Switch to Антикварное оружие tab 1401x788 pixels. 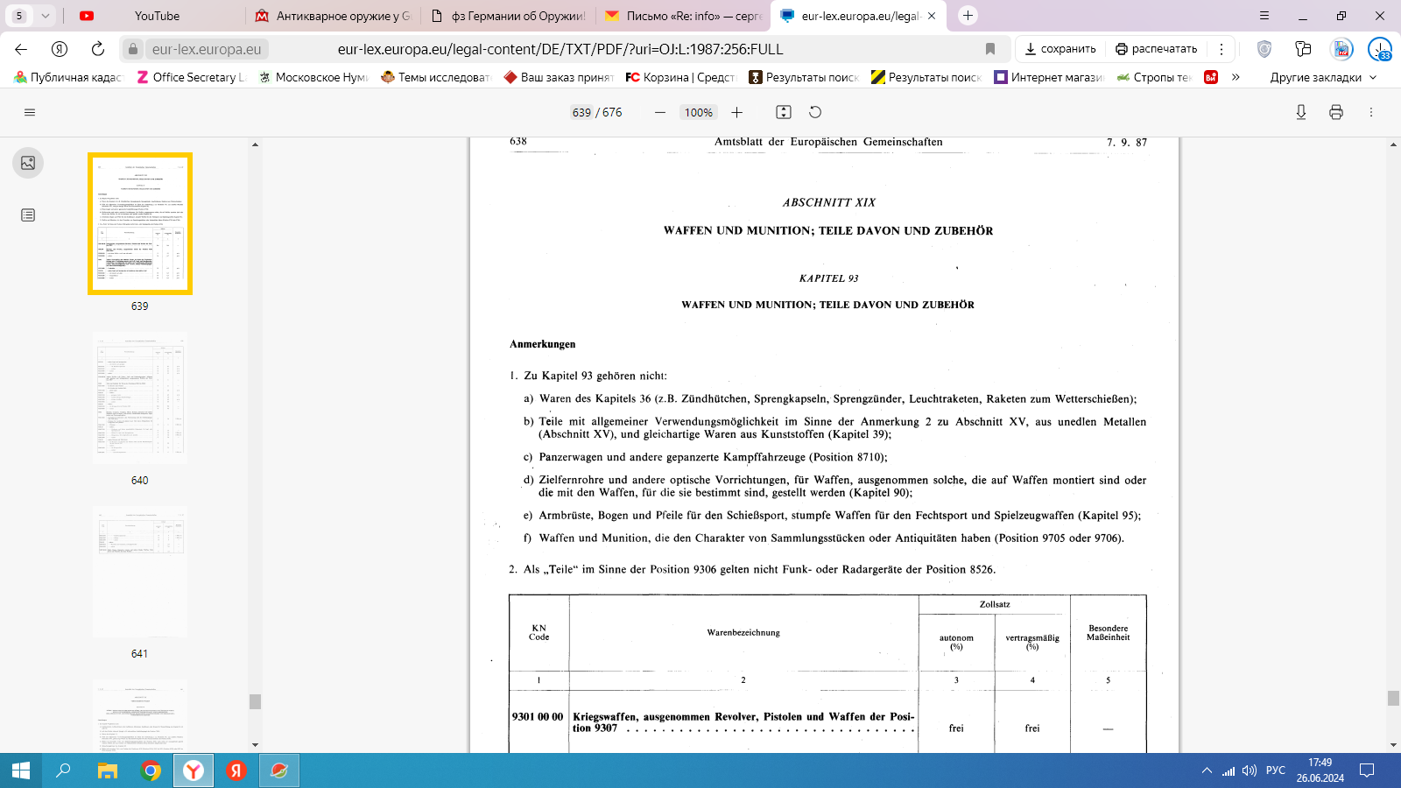[333, 16]
